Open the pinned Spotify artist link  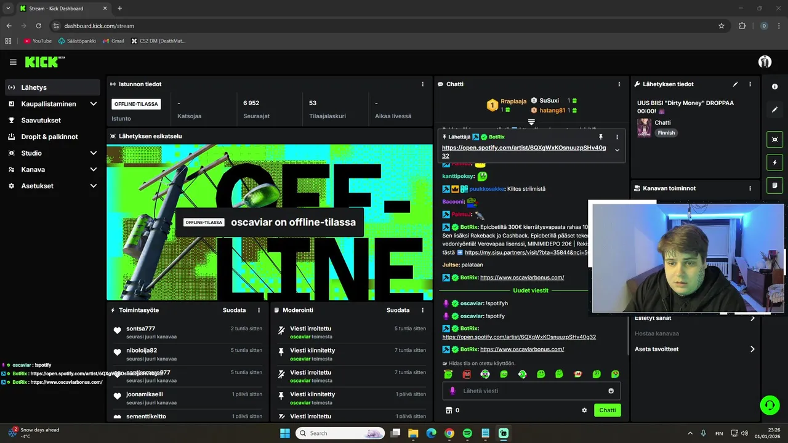pyautogui.click(x=523, y=151)
